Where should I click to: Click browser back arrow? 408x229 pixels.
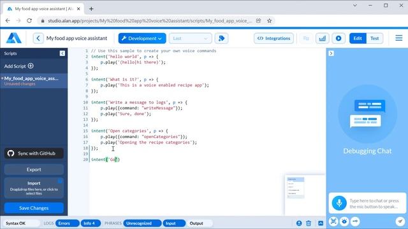click(8, 20)
